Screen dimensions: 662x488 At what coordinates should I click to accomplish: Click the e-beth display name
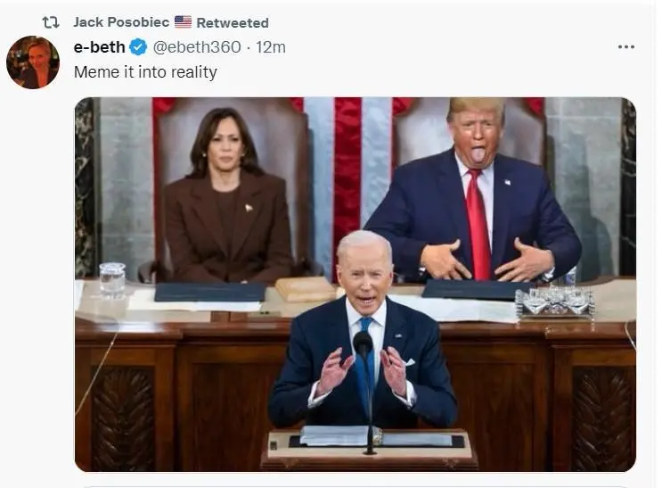pyautogui.click(x=99, y=47)
